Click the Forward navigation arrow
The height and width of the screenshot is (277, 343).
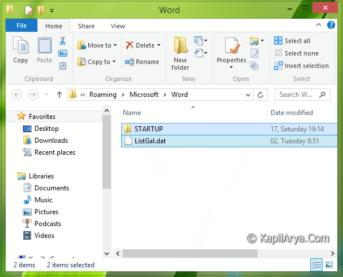[x=33, y=95]
